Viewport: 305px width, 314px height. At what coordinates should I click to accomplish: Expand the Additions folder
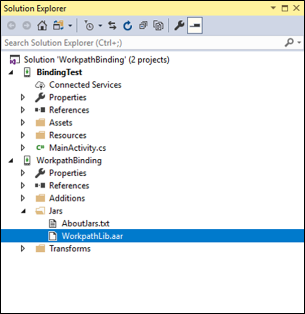pos(23,198)
